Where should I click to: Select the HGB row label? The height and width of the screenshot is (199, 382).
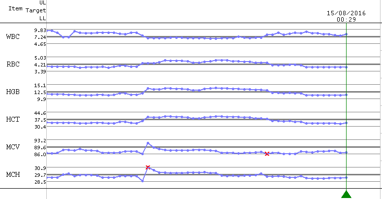point(13,92)
